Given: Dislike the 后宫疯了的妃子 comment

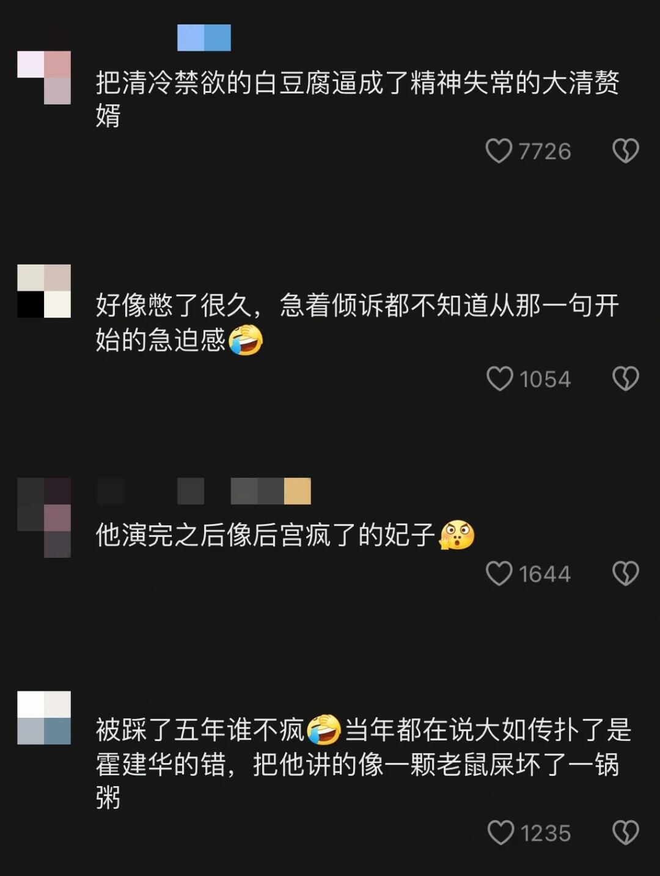Looking at the screenshot, I should [x=625, y=574].
